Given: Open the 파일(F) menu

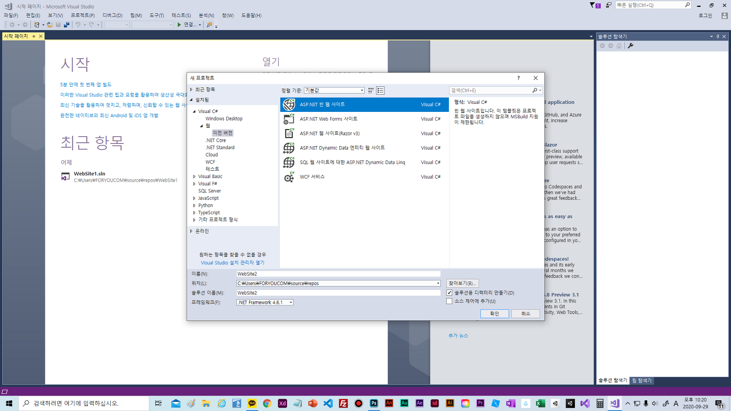Looking at the screenshot, I should 11,15.
